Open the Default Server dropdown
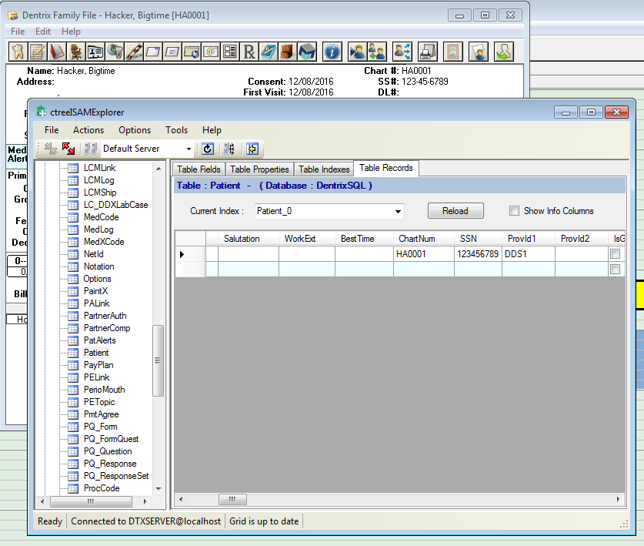 [189, 149]
